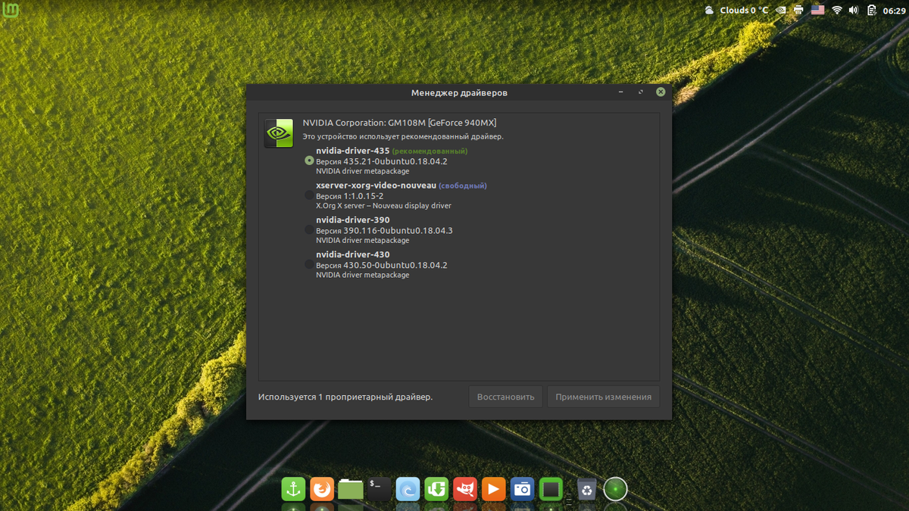Open the orange media player dock icon
Image resolution: width=909 pixels, height=511 pixels.
tap(493, 489)
